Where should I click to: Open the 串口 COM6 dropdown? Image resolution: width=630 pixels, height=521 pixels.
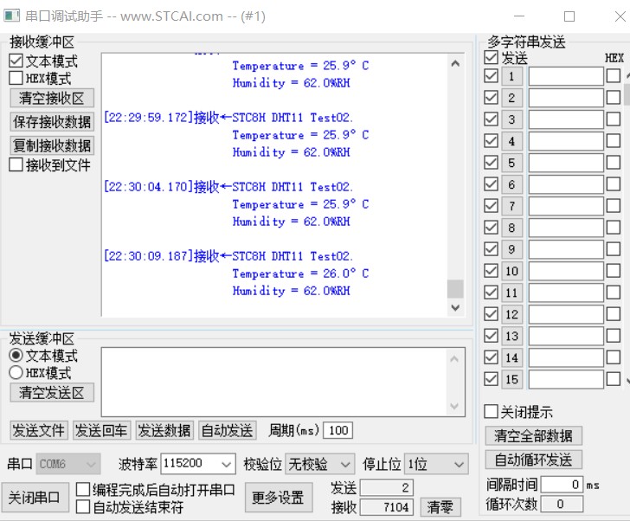68,464
